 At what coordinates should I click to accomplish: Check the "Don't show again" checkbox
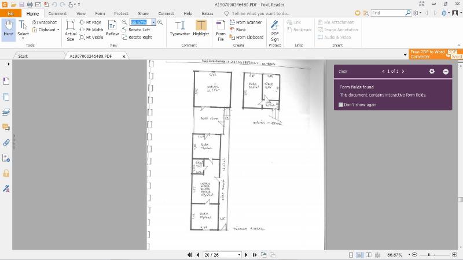[341, 105]
